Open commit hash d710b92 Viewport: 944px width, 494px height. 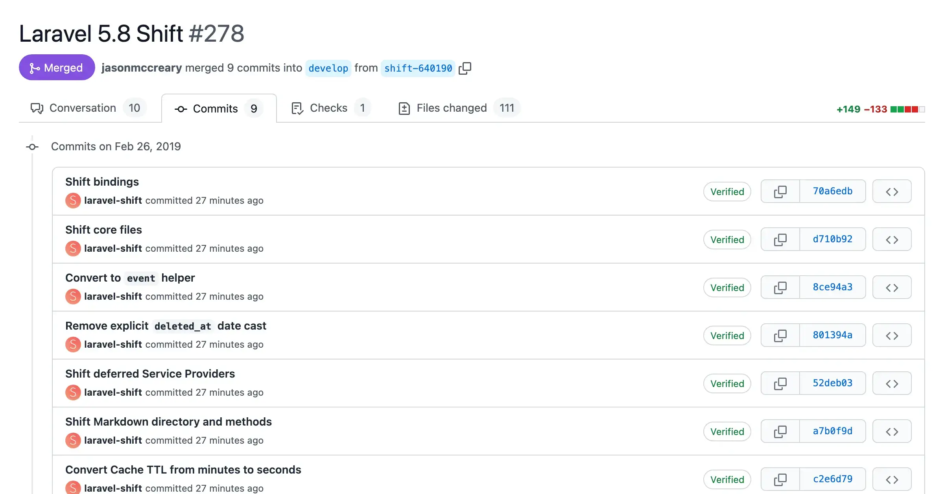[x=833, y=240]
